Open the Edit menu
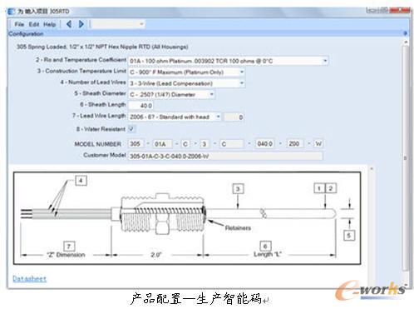414x309 pixels. coord(34,24)
